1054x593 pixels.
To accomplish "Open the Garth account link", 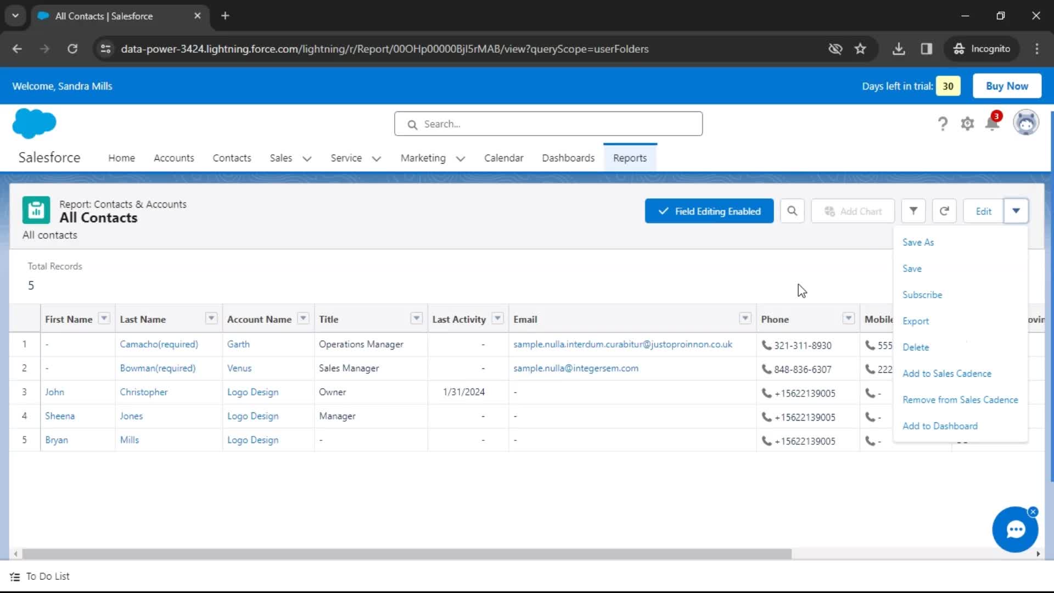I will [238, 344].
